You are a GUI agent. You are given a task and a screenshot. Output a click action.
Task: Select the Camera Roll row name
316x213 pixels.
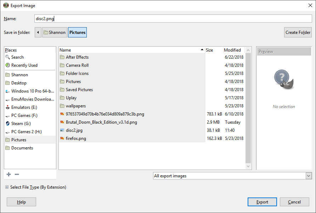click(77, 65)
